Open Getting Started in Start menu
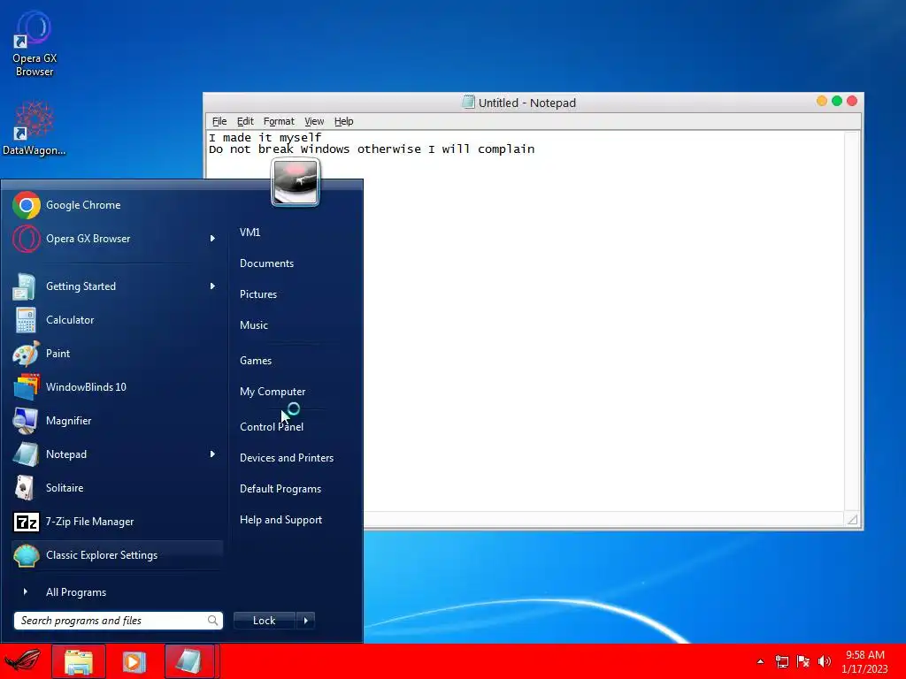The height and width of the screenshot is (679, 906). (117, 286)
